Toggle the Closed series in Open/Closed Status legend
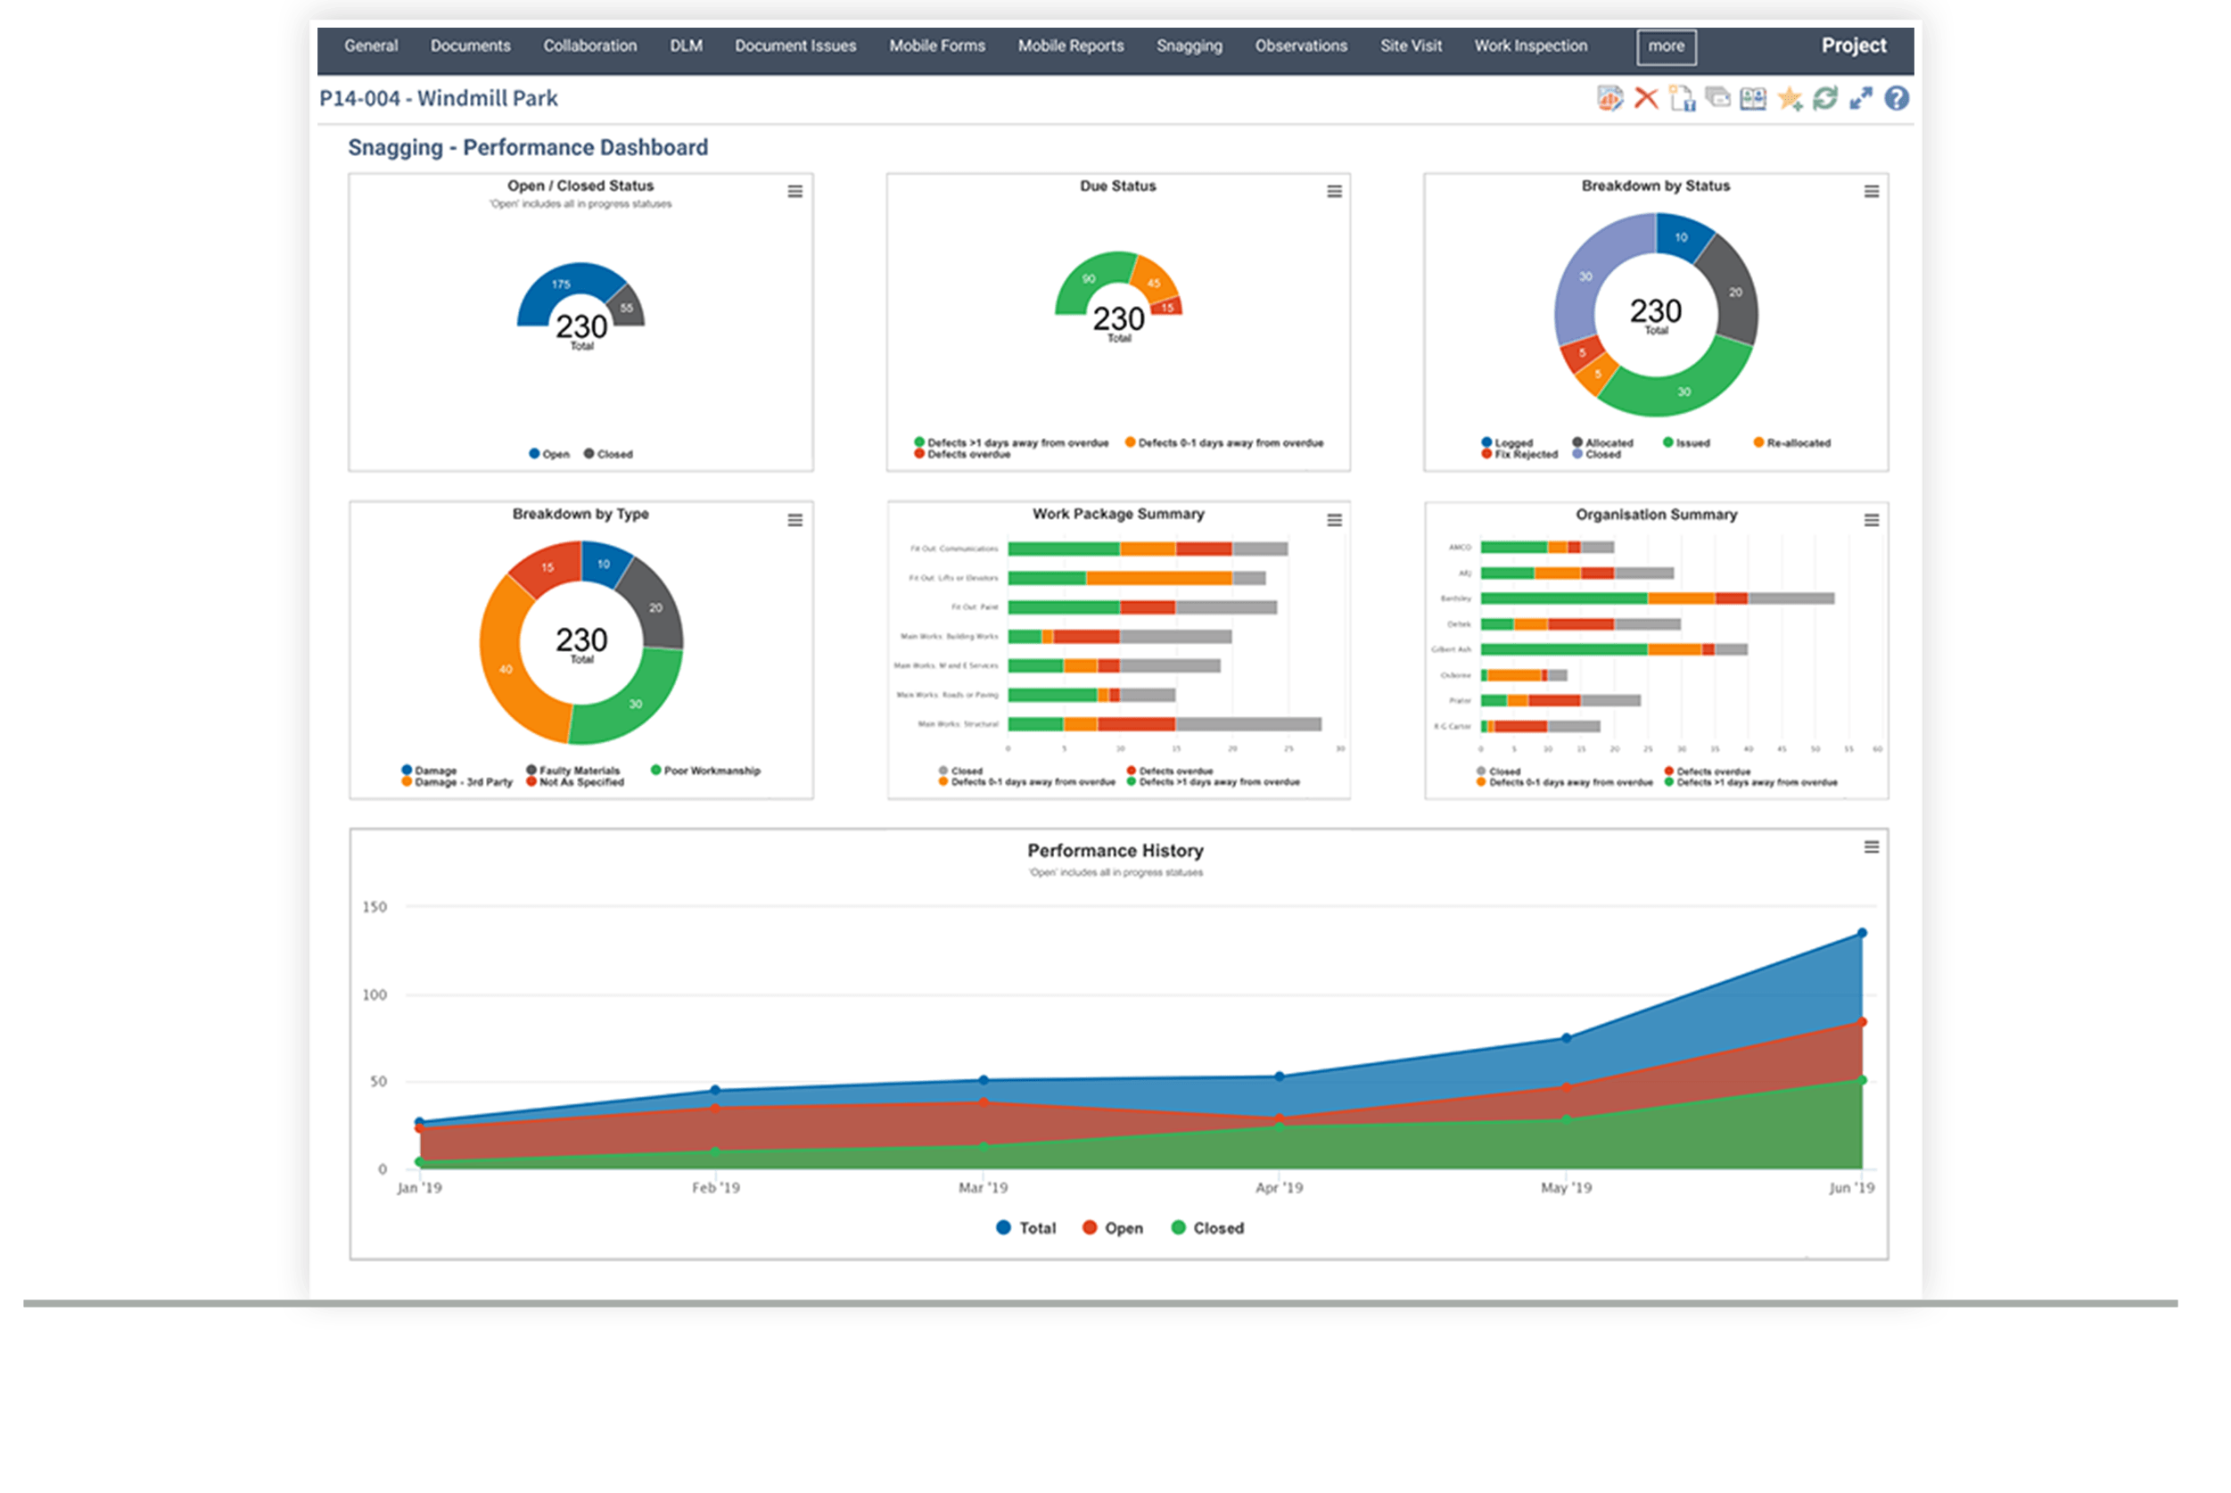Screen dimensions: 2231x1493 coord(608,454)
